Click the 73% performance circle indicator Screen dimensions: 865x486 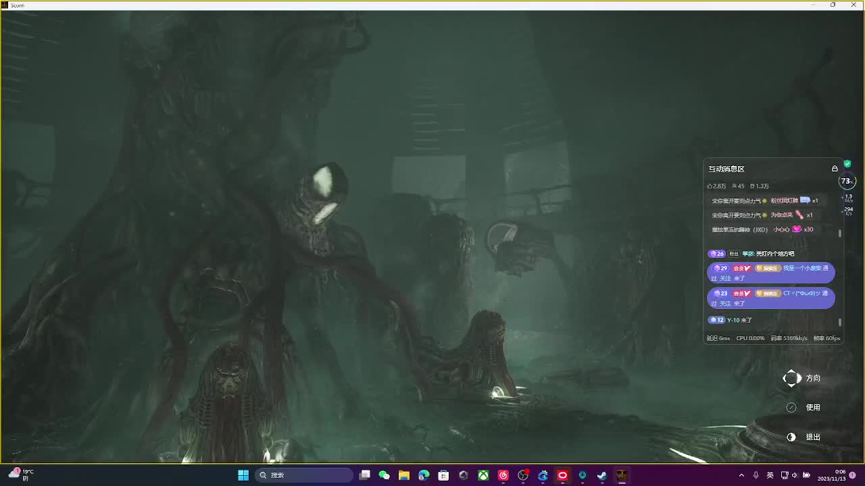coord(847,181)
